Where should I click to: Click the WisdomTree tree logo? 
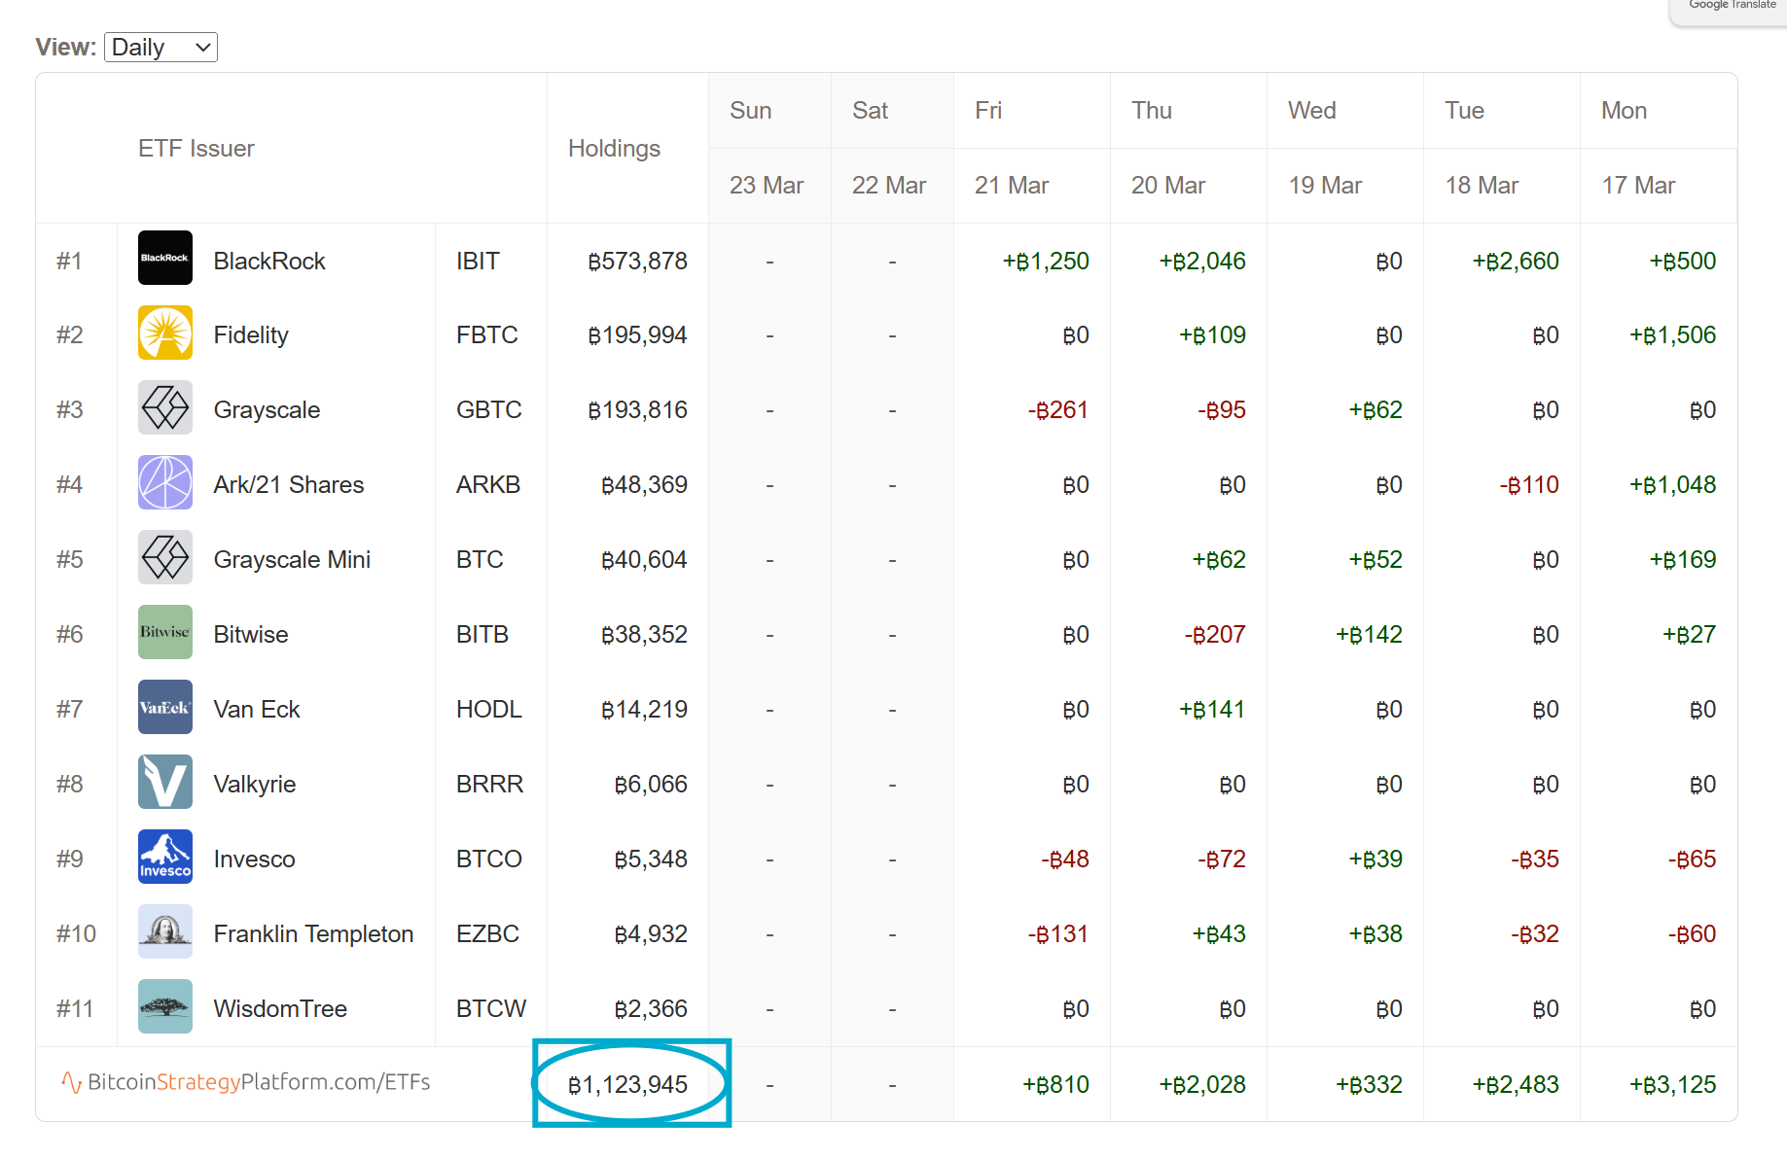[164, 1007]
